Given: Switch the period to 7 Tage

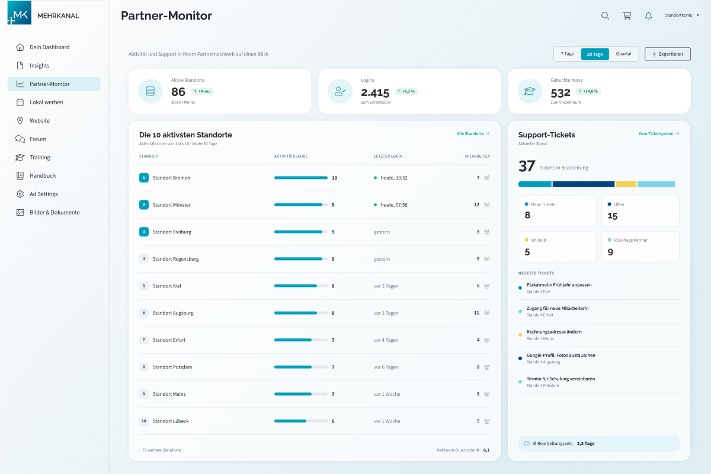Looking at the screenshot, I should click(568, 54).
